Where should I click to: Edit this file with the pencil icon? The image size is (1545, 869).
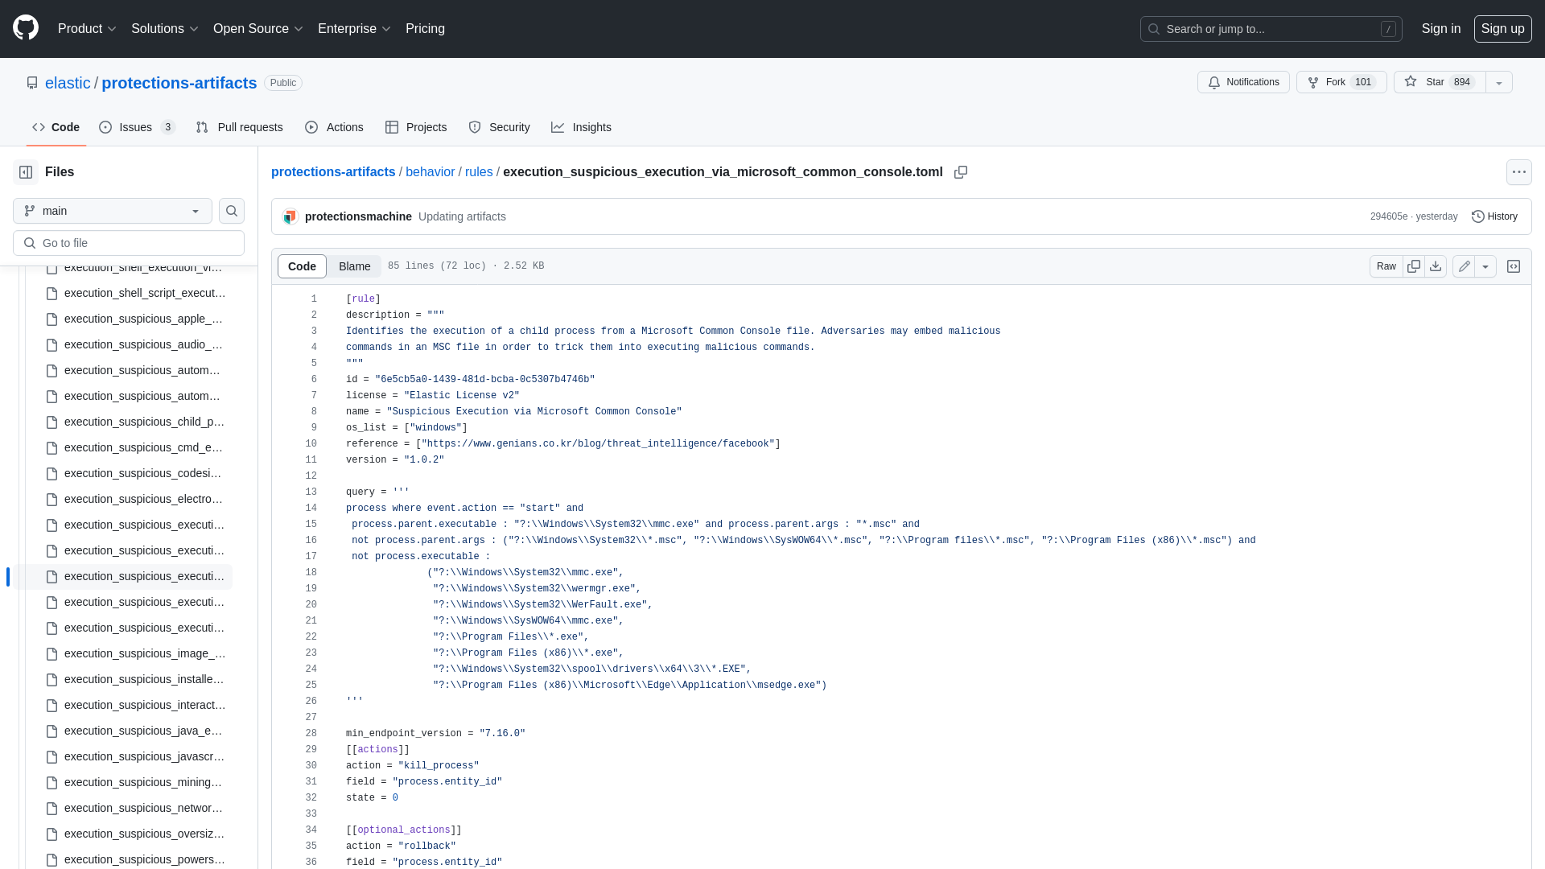pos(1464,266)
